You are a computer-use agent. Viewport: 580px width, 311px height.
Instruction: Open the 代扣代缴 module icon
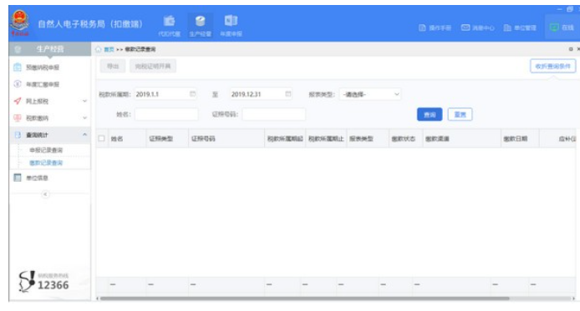coord(169,26)
